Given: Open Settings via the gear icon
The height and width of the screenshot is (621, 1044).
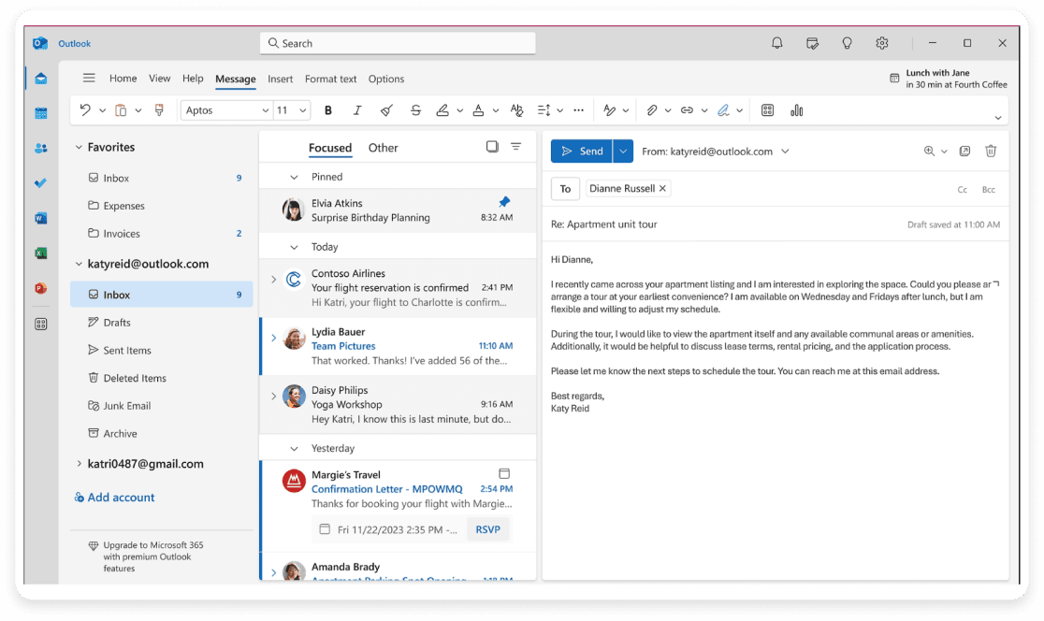Looking at the screenshot, I should (x=881, y=43).
